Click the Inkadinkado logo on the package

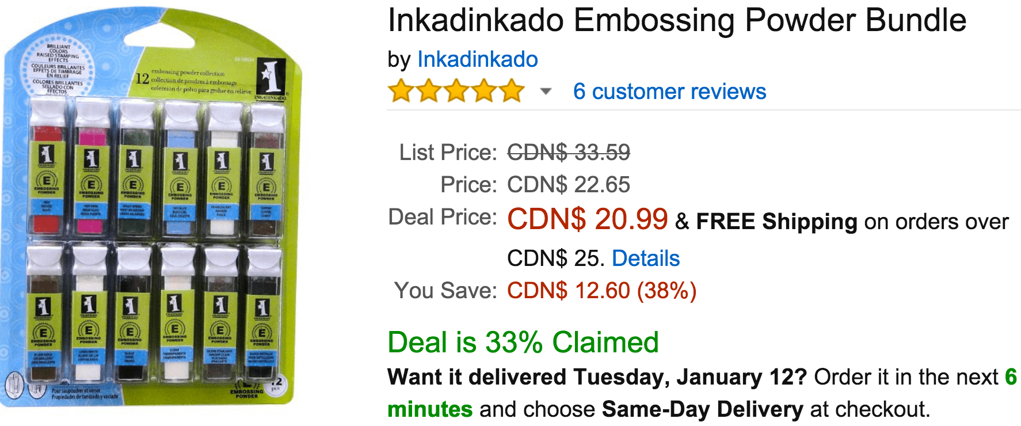tap(271, 77)
